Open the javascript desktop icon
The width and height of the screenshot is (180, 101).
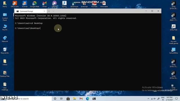point(84,4)
